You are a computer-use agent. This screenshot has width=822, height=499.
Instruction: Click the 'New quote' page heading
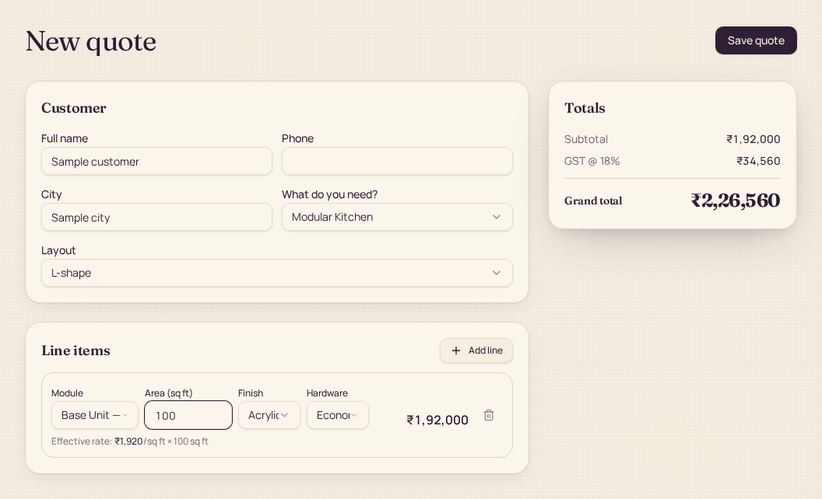(x=91, y=41)
